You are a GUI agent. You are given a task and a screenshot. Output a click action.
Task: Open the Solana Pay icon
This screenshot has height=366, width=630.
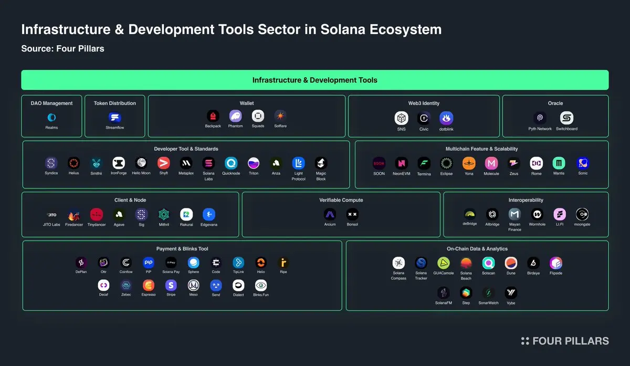(x=171, y=263)
